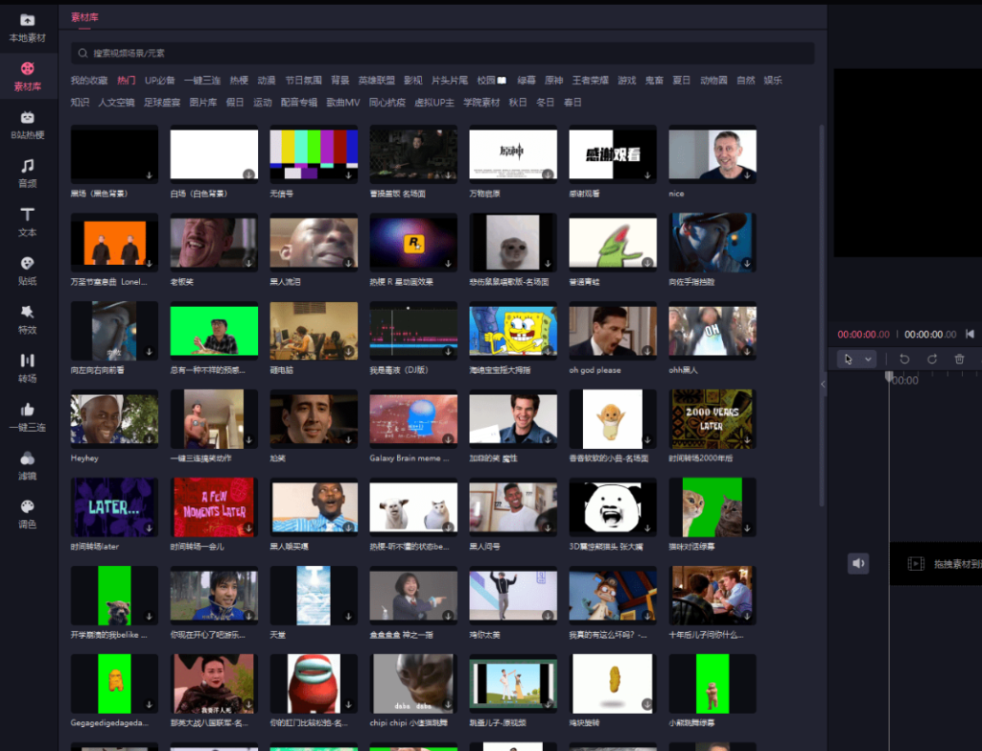Open the B站热梗 sidebar panel
Screen dimensions: 982x751
(x=28, y=126)
